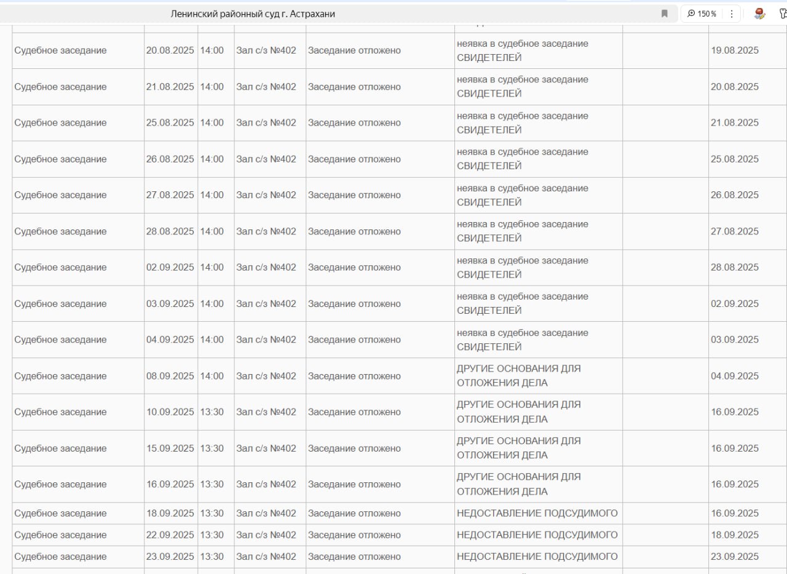Screen dimensions: 787x574
Task: Click ДРУГИЕ ОСНОВАНИЯ reason in the 08.09.2025 hearing row
Action: tap(518, 376)
